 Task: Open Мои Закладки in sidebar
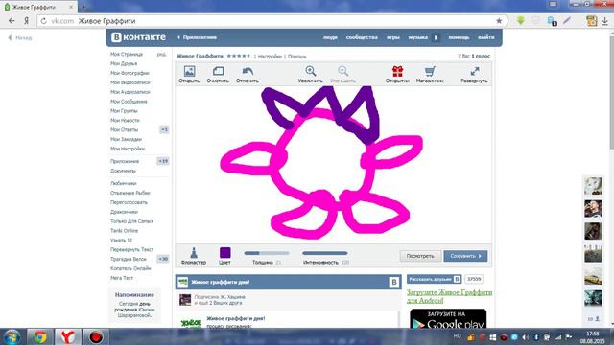pos(126,139)
